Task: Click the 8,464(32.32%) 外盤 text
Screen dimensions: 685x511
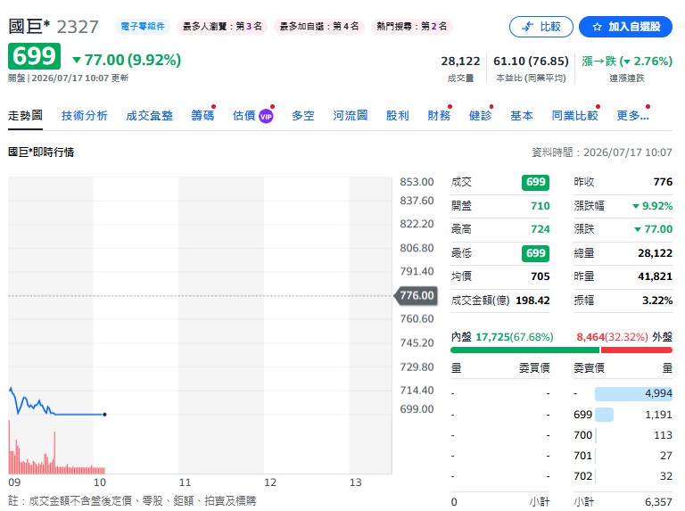Action: 624,337
